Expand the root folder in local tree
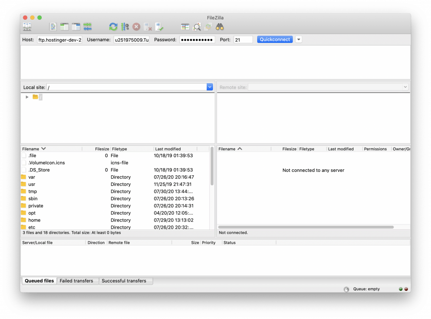The width and height of the screenshot is (431, 319). 27,97
